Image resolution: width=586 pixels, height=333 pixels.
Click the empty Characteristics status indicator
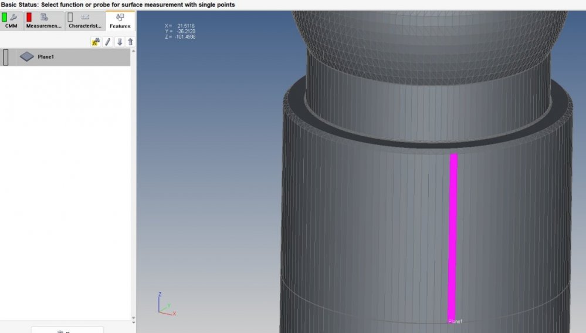pos(70,17)
